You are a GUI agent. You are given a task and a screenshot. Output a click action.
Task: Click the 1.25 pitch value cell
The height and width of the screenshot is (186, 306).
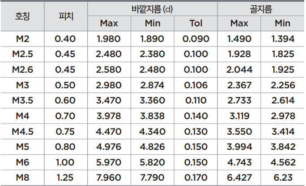(x=65, y=178)
